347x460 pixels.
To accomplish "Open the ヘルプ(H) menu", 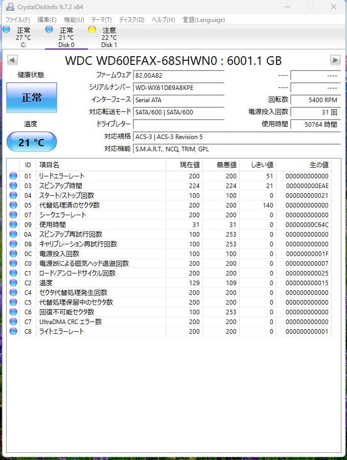I will [164, 19].
